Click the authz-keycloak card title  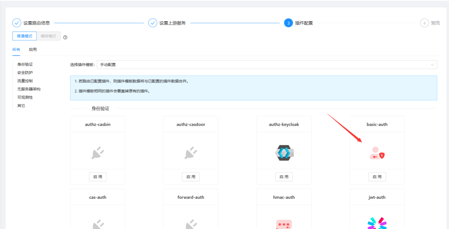click(284, 124)
